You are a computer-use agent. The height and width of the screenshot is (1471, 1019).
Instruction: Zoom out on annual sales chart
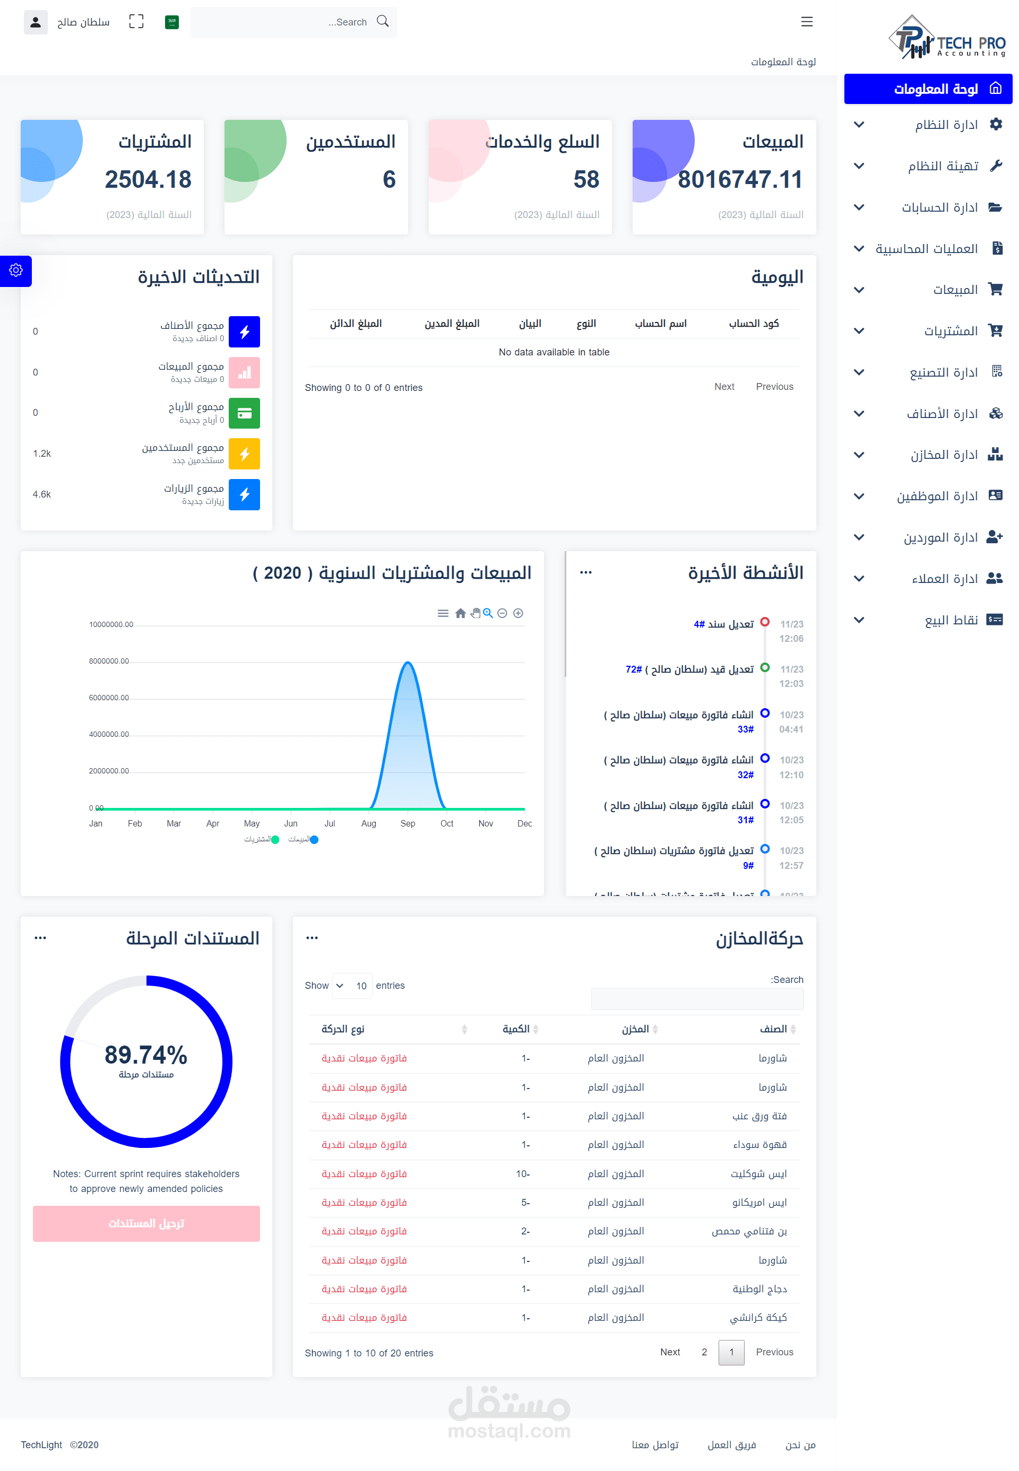503,613
